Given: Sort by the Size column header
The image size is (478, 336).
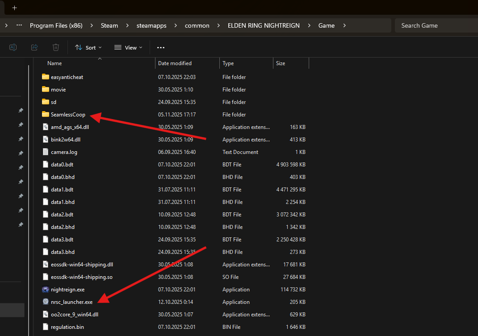Looking at the screenshot, I should click(281, 63).
